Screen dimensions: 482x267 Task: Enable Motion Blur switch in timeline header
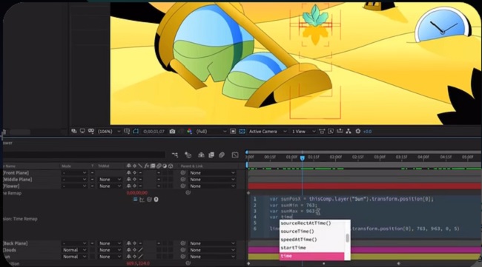[222, 155]
